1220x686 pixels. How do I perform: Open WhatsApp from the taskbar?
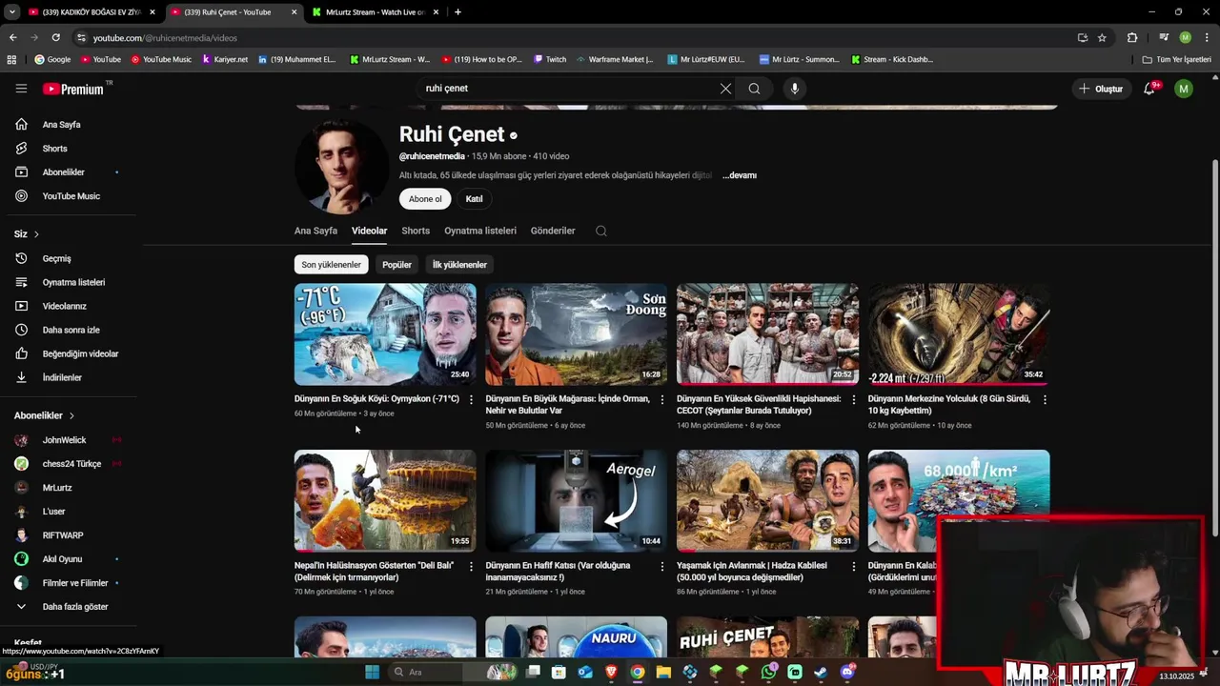tap(769, 672)
